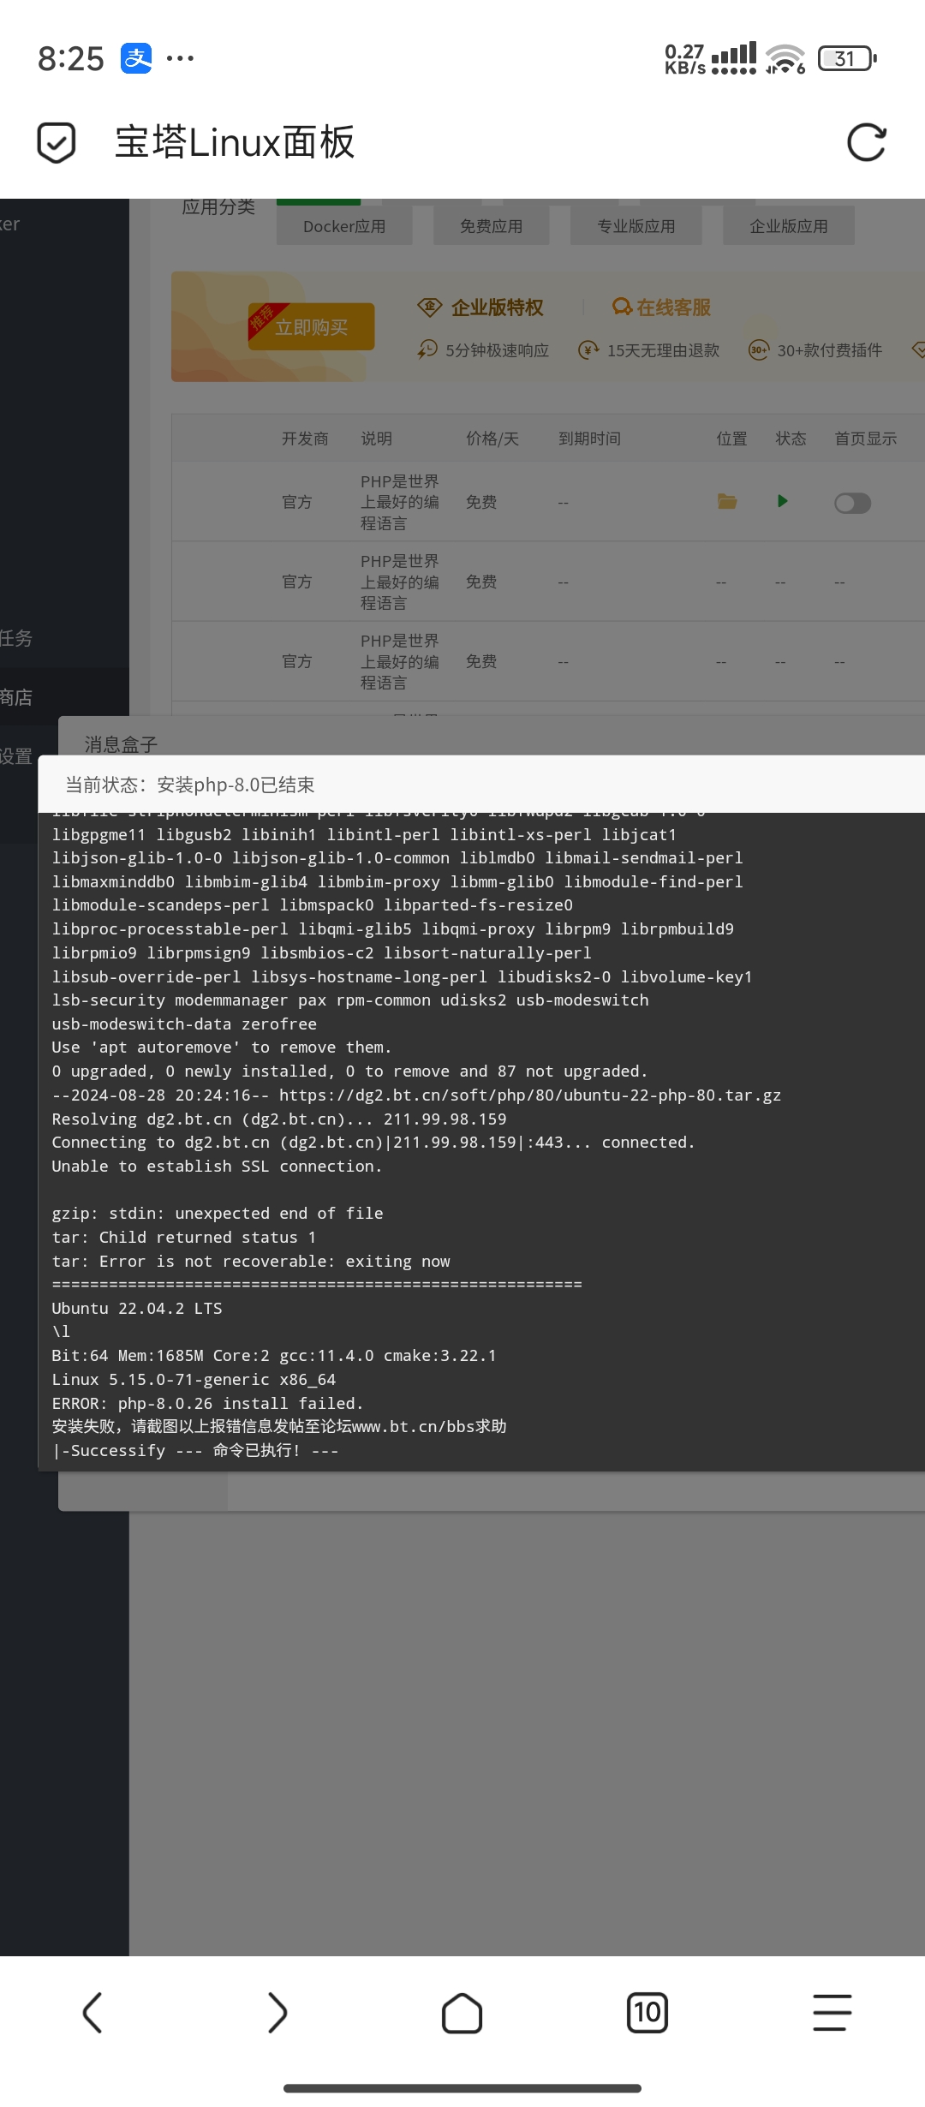
Task: Go forward with browser forward arrow
Action: [x=277, y=2012]
